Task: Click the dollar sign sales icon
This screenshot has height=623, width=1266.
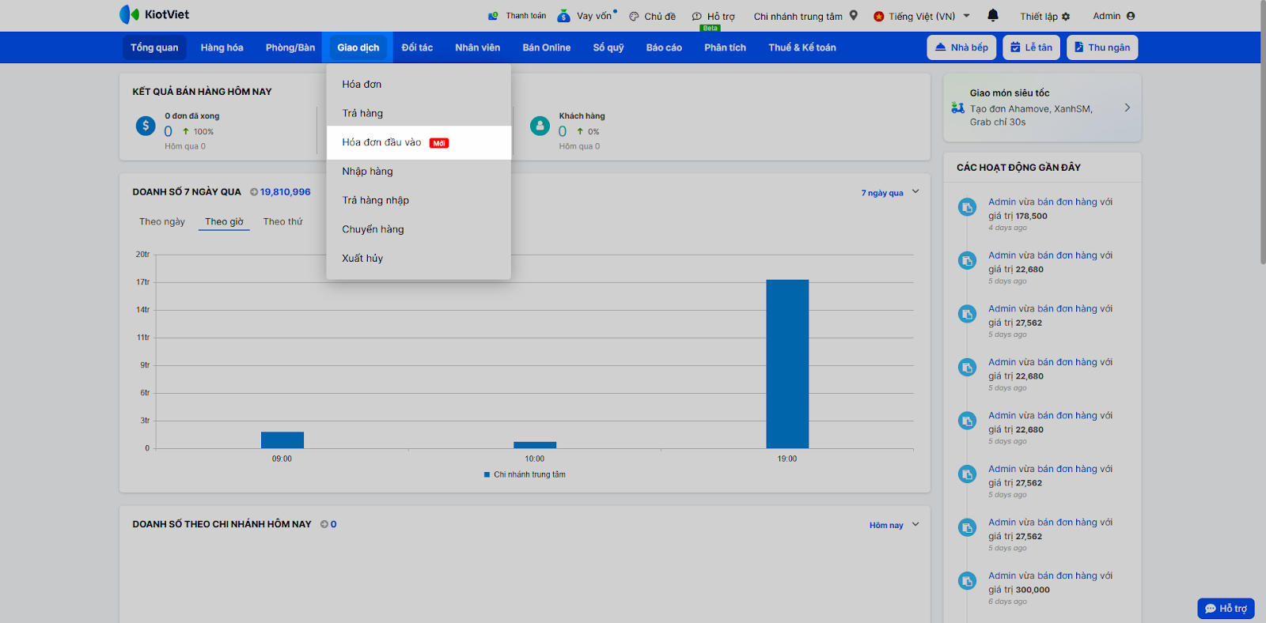Action: [x=146, y=126]
